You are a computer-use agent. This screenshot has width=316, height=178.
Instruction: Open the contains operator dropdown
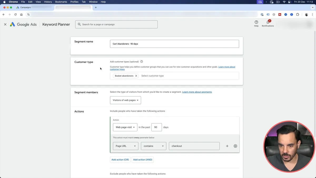(154, 146)
